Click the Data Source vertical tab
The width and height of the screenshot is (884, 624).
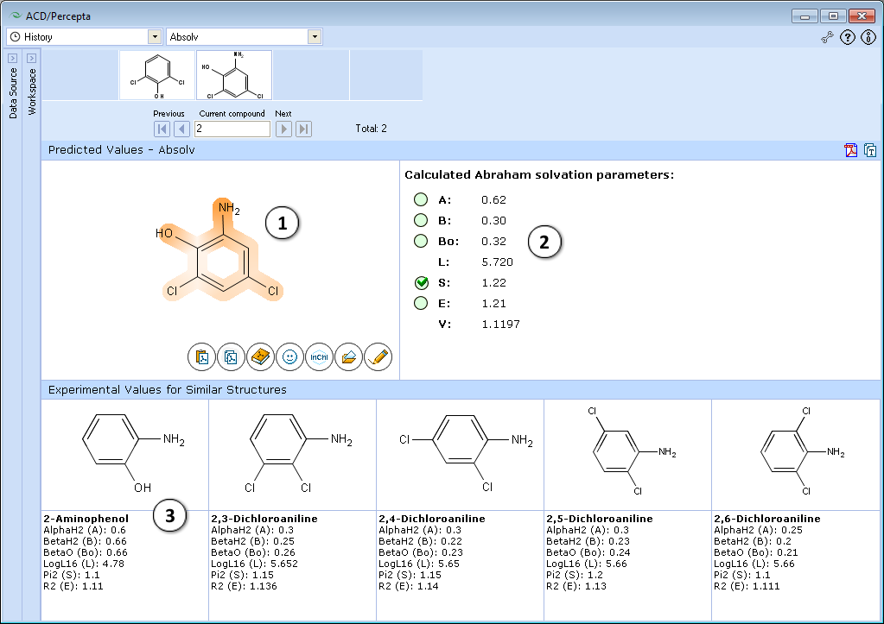click(13, 93)
